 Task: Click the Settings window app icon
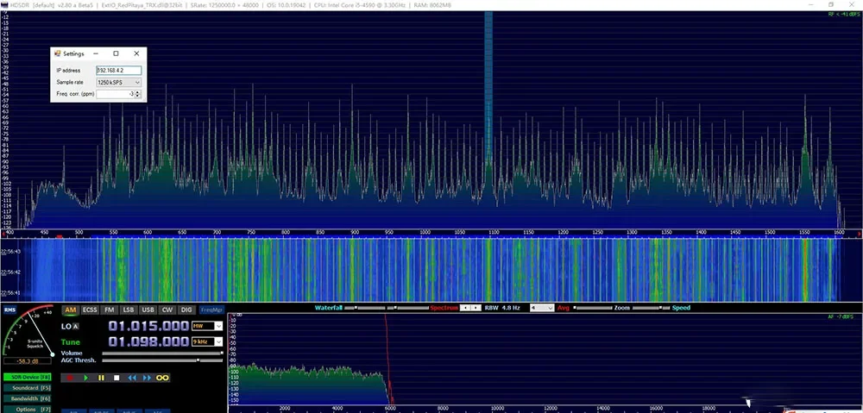tap(57, 53)
